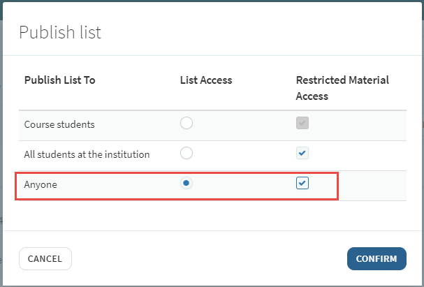Viewport: 424px width, 287px height.
Task: Select the Anyone list access radio button
Action: click(187, 183)
